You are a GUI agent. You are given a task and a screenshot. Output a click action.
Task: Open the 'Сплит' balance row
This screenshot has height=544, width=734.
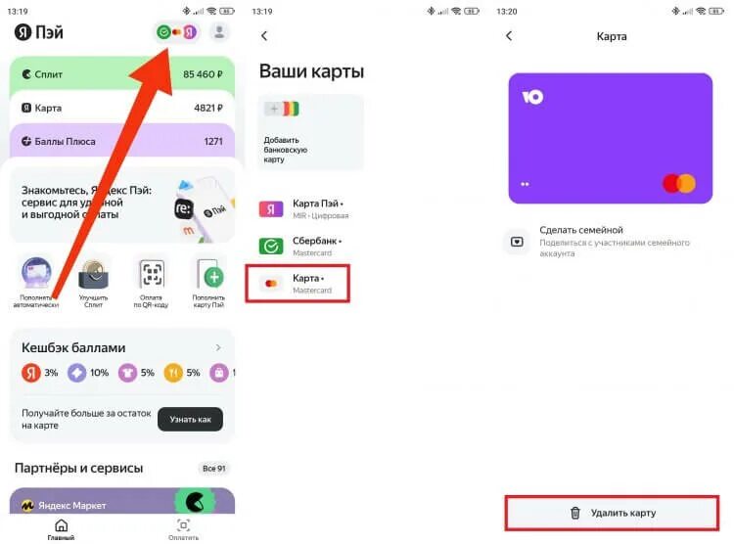click(122, 74)
